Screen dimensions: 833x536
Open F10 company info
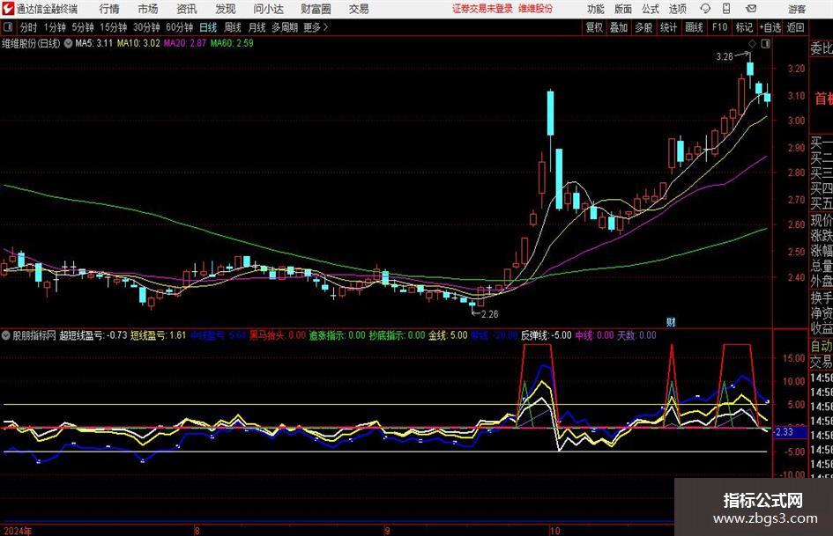(x=720, y=27)
